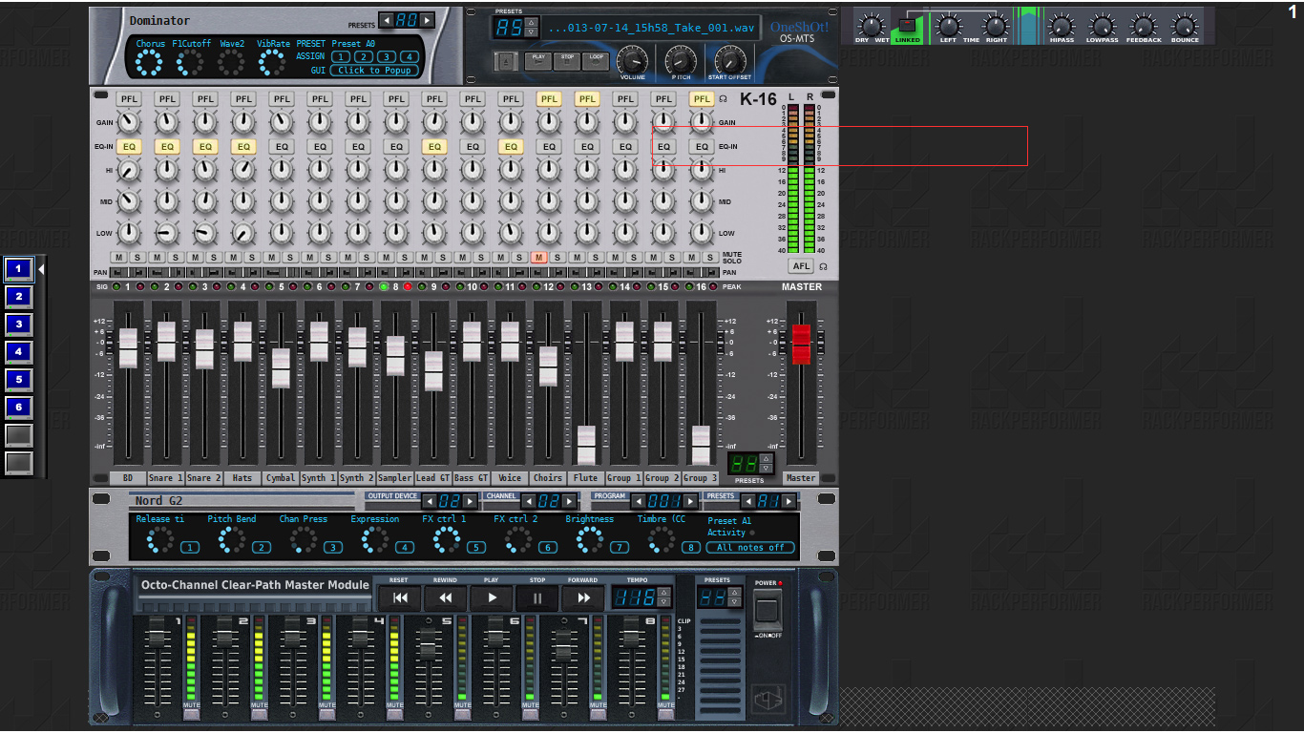Increase tempo using the up arrow
The image size is (1304, 733).
click(x=663, y=592)
